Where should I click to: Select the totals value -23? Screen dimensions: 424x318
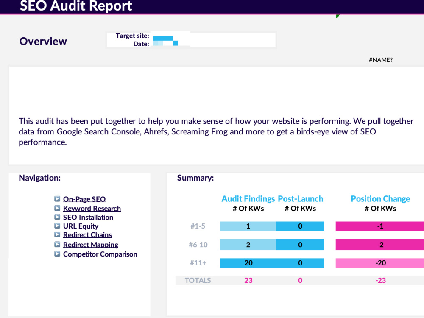click(380, 280)
